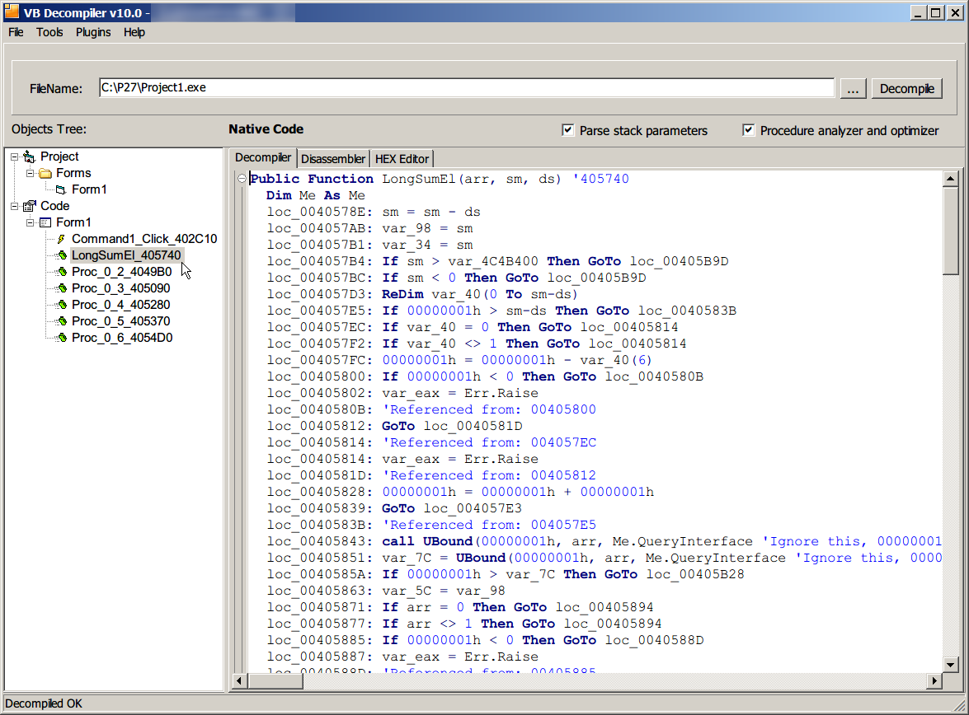The height and width of the screenshot is (715, 969).
Task: Click the browse file ellipsis button
Action: tap(853, 89)
